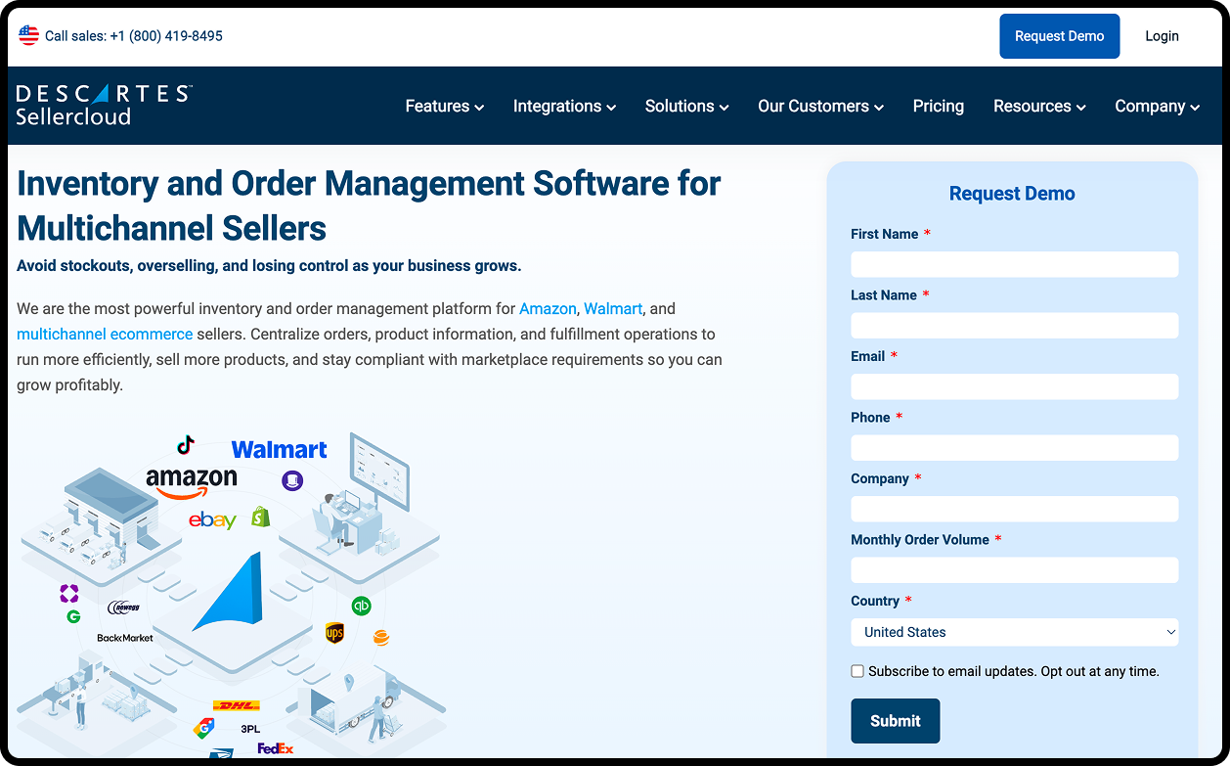Image resolution: width=1230 pixels, height=766 pixels.
Task: Expand the Resources menu
Action: coord(1039,106)
